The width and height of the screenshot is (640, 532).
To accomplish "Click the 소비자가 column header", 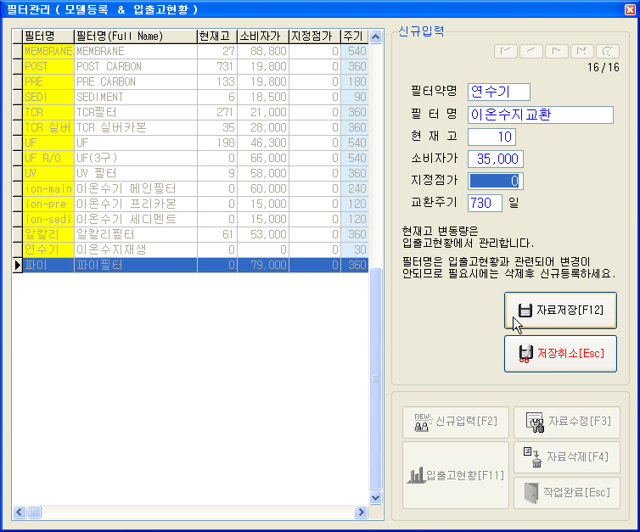I will coord(263,36).
